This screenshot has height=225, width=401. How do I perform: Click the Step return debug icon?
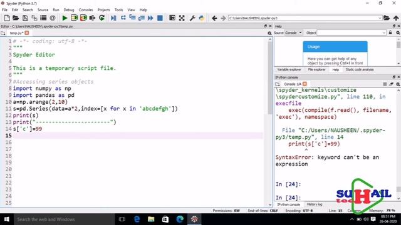point(142,18)
